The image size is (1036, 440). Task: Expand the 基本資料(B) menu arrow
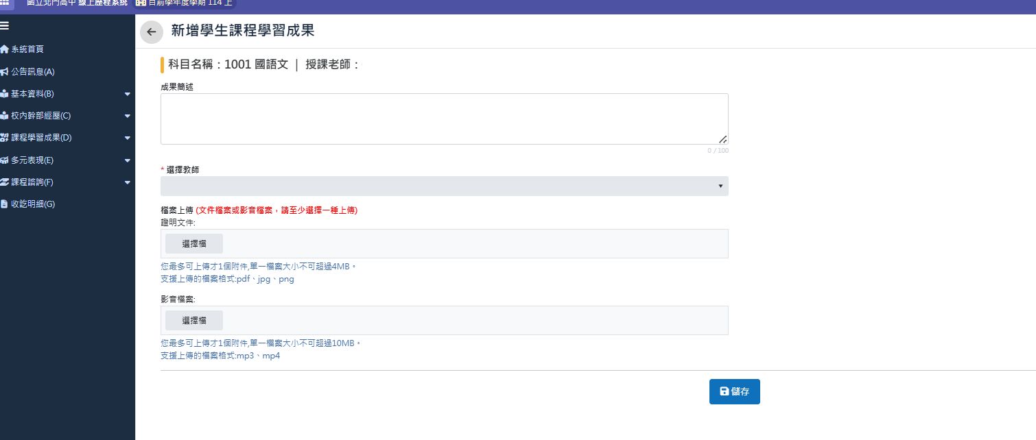point(127,94)
